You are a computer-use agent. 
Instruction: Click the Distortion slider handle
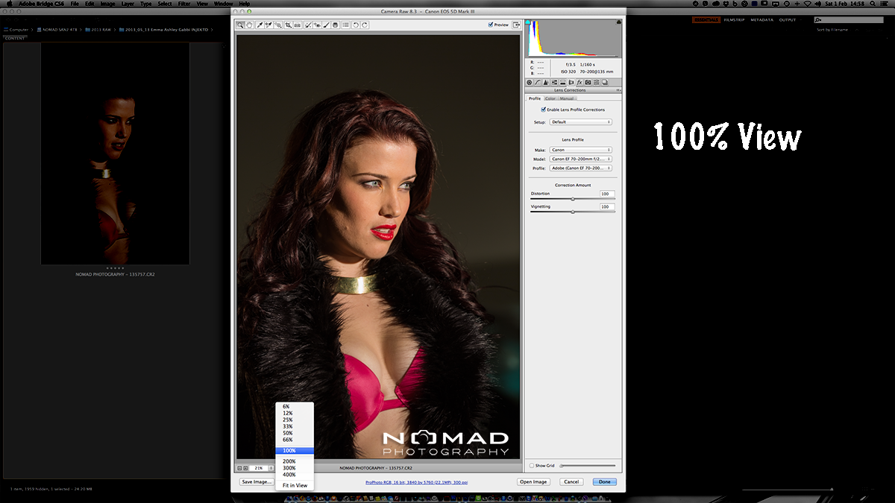click(x=573, y=199)
